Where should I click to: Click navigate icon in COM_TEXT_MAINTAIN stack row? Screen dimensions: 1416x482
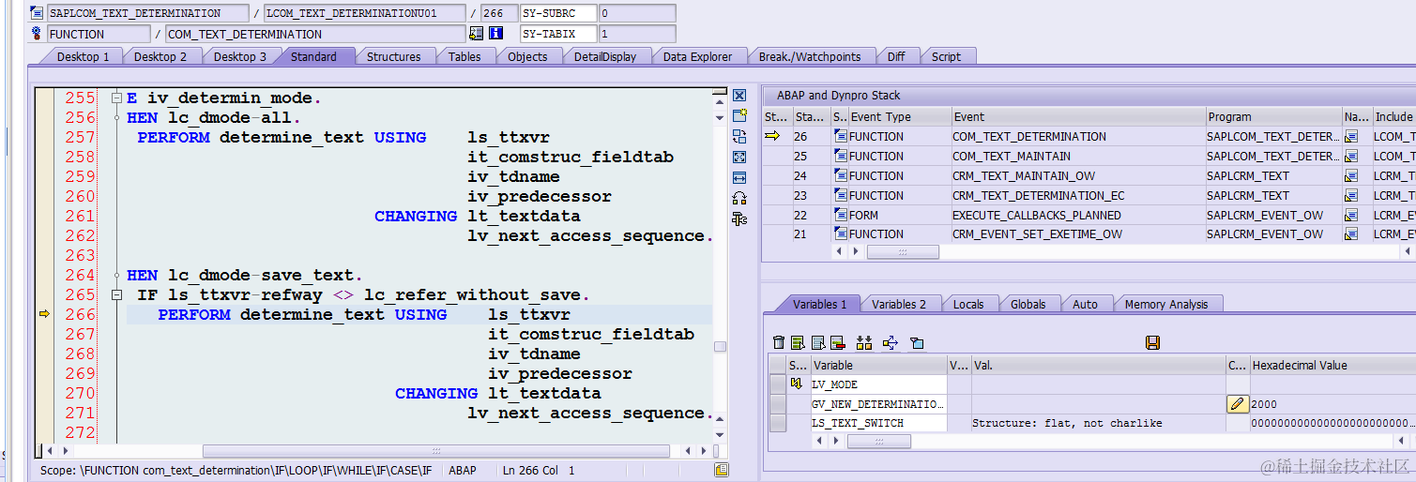(1352, 156)
